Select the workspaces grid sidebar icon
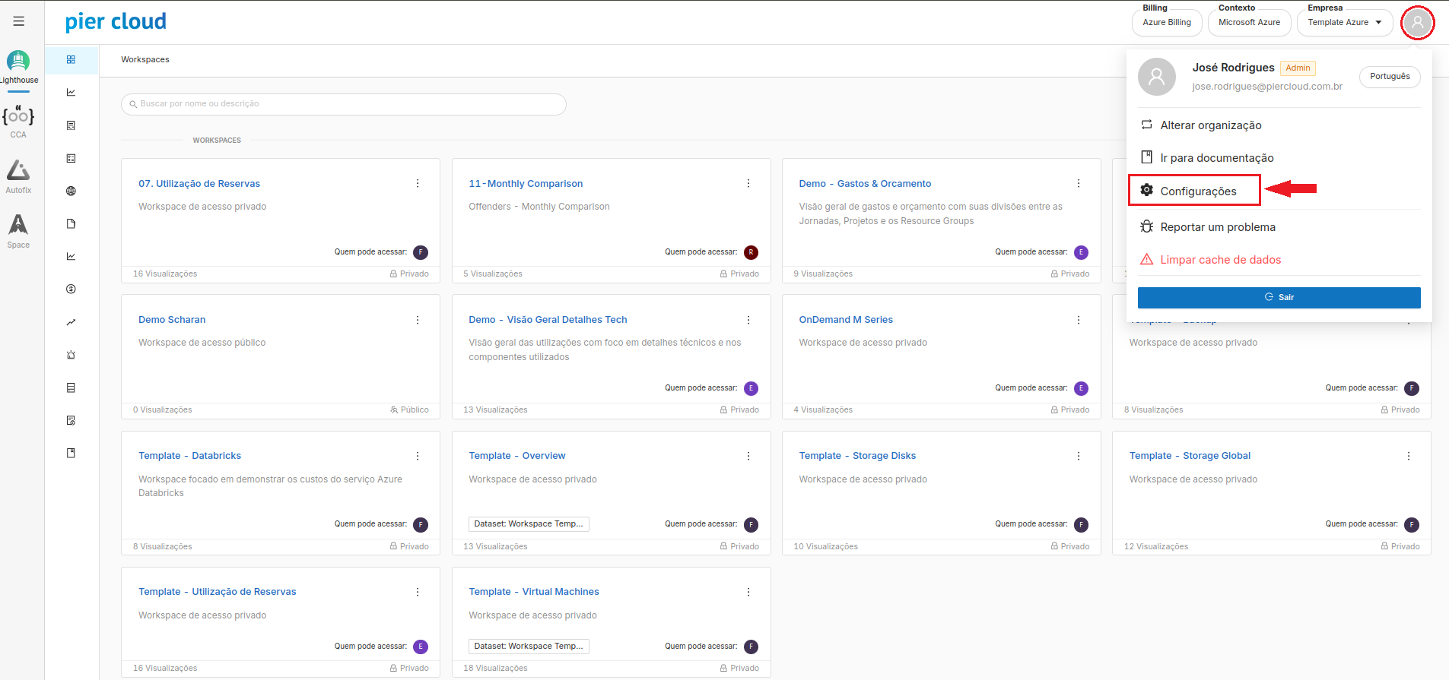This screenshot has height=680, width=1449. click(x=71, y=60)
